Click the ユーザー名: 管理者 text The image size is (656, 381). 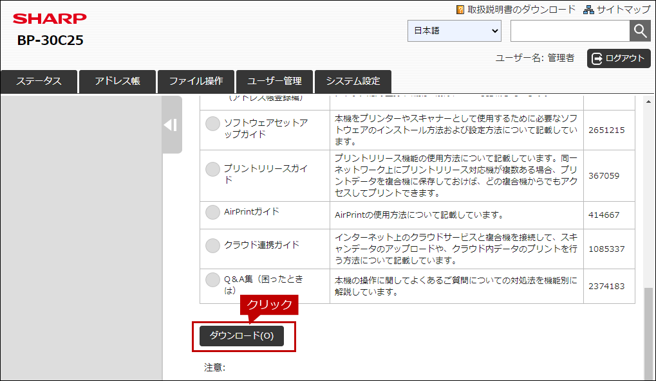(535, 58)
